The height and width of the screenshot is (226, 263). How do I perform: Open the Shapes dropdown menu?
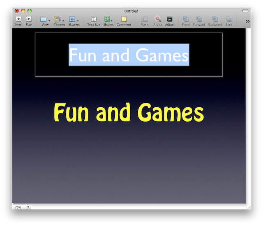(x=108, y=19)
